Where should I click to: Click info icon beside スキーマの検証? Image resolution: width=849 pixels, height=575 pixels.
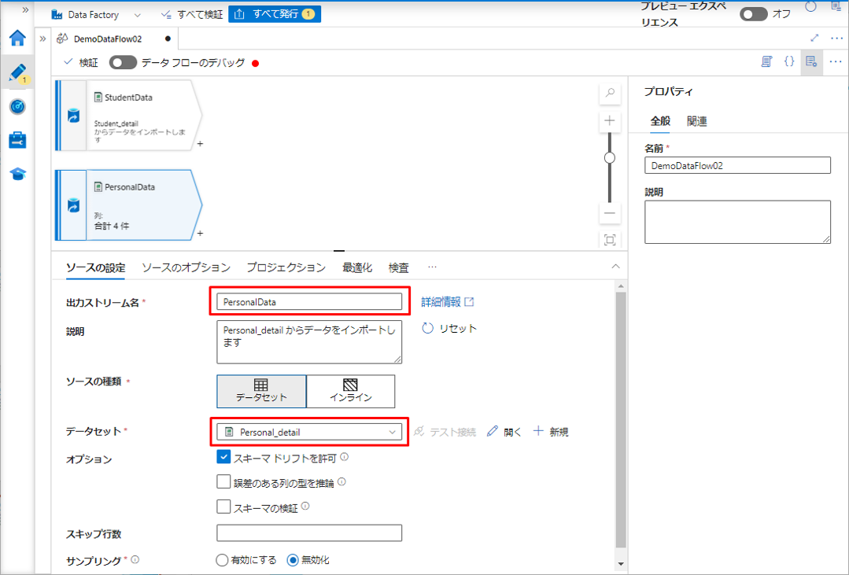(305, 506)
